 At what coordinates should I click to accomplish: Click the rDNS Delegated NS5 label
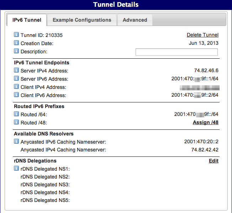(45, 200)
